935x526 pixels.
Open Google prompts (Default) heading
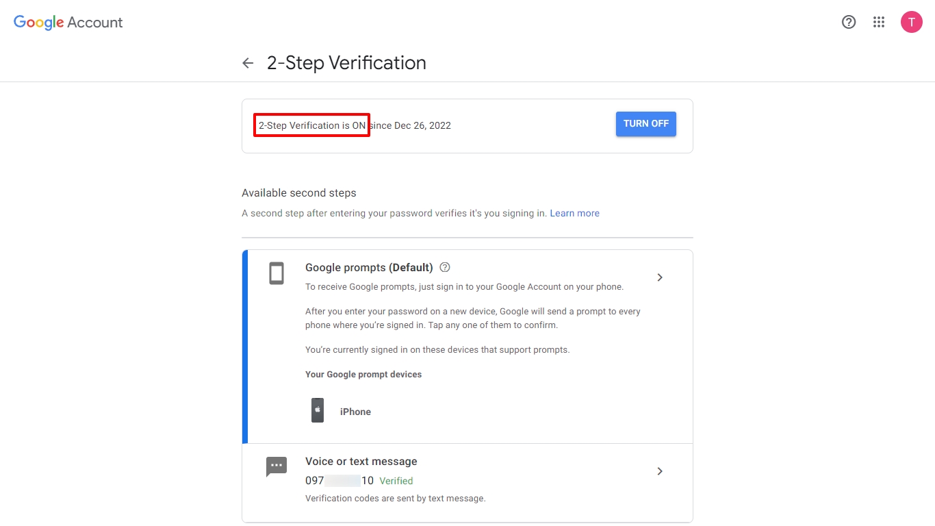point(369,267)
